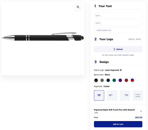Select the dark red barrel color swatch
Image resolution: width=148 pixels, height=130 pixels.
click(126, 80)
